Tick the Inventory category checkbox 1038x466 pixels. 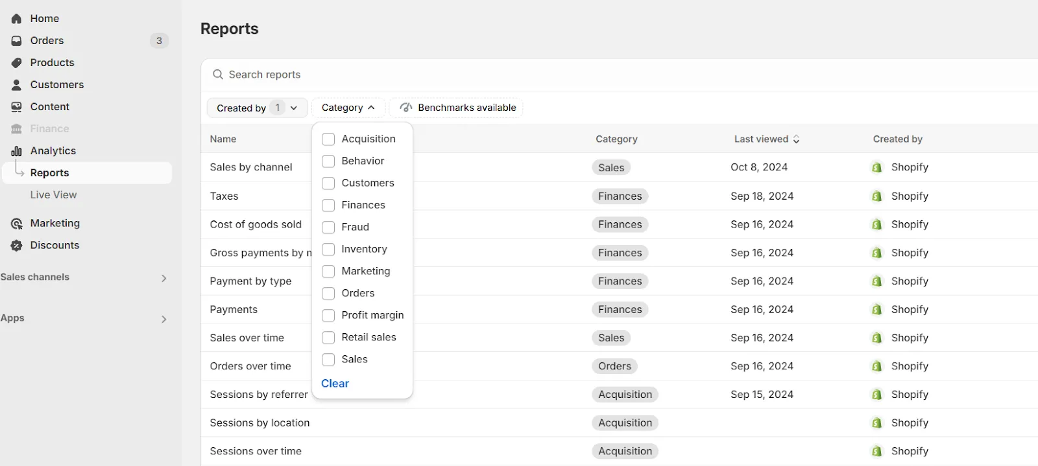(x=328, y=250)
